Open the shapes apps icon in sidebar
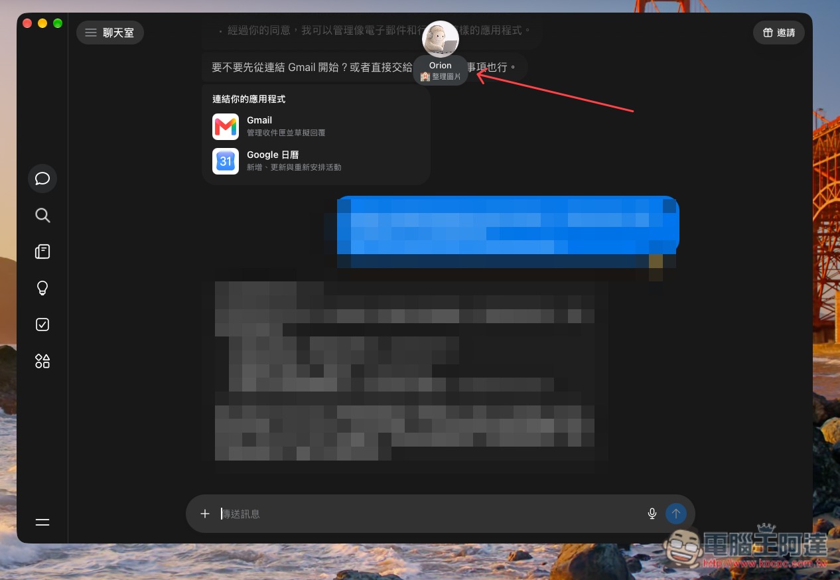This screenshot has width=840, height=580. point(42,361)
